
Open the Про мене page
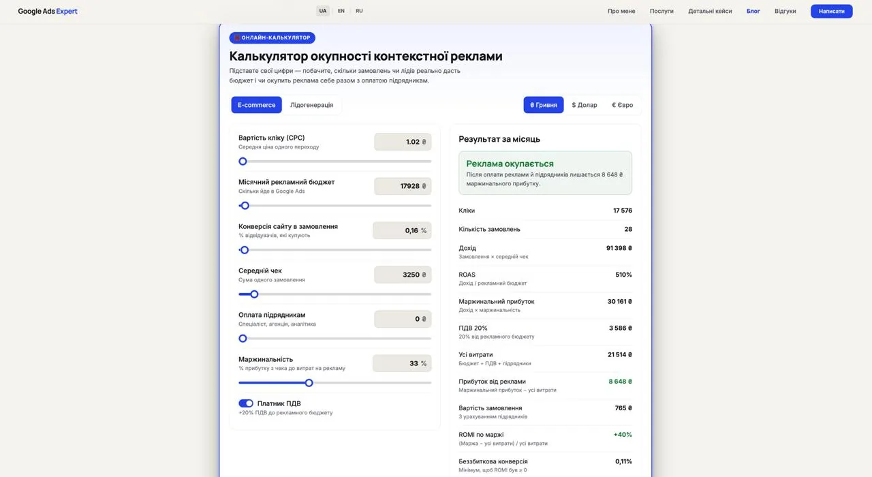coord(621,11)
